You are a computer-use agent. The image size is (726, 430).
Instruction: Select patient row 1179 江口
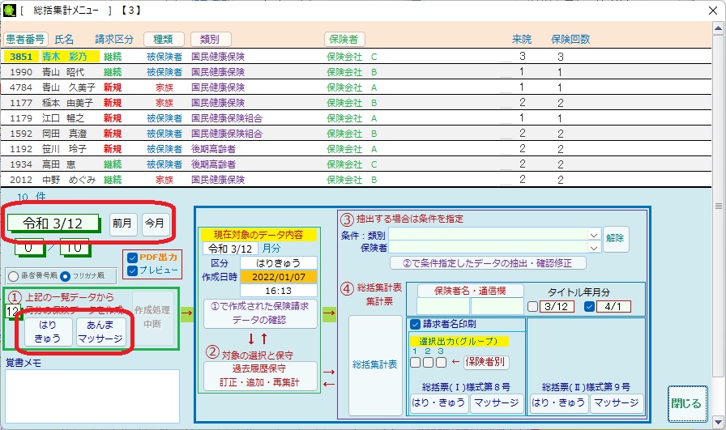356,118
